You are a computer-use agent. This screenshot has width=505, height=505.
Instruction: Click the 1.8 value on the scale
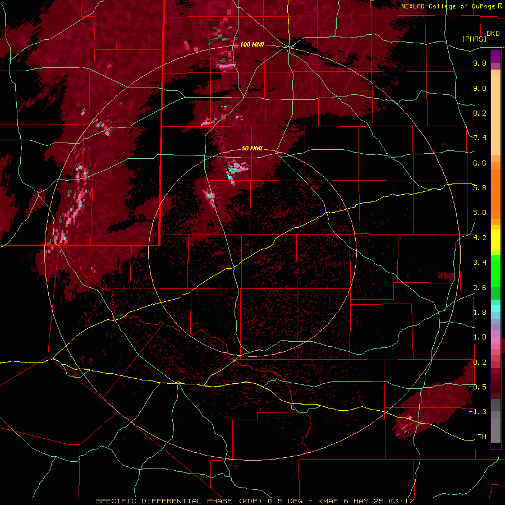(x=480, y=313)
